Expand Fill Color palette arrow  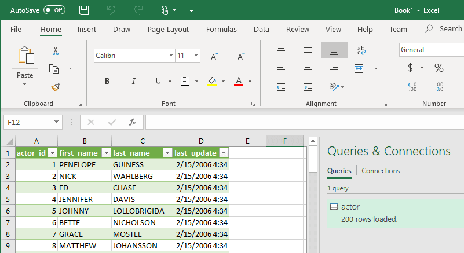(223, 81)
